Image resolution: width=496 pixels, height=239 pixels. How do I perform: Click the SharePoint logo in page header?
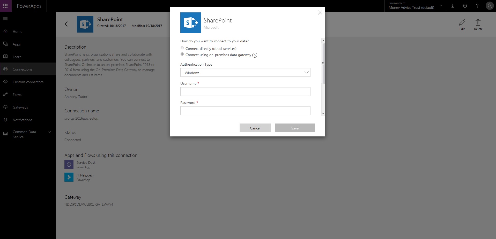click(85, 24)
